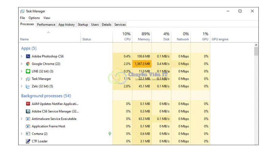Sort by CPU usage column header
277x152 pixels.
pos(122,36)
